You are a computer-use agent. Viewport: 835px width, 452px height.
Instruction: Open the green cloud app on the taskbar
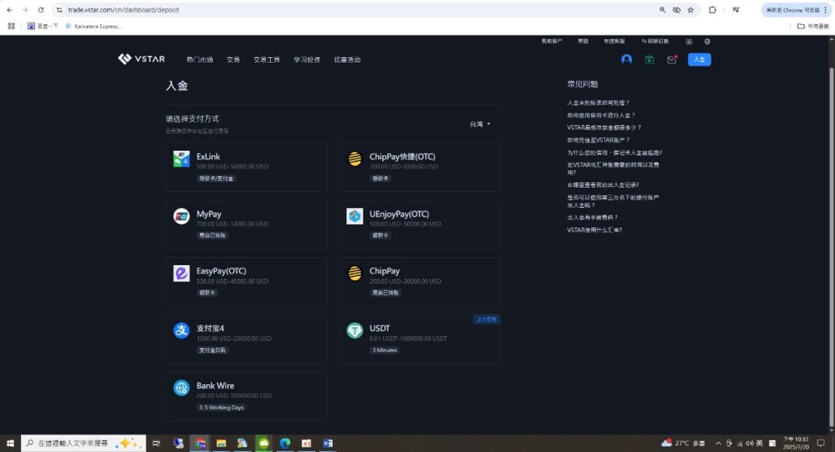[x=263, y=443]
